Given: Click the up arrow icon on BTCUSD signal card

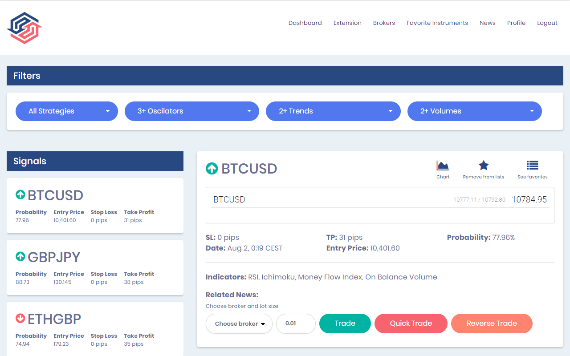Looking at the screenshot, I should [x=20, y=194].
